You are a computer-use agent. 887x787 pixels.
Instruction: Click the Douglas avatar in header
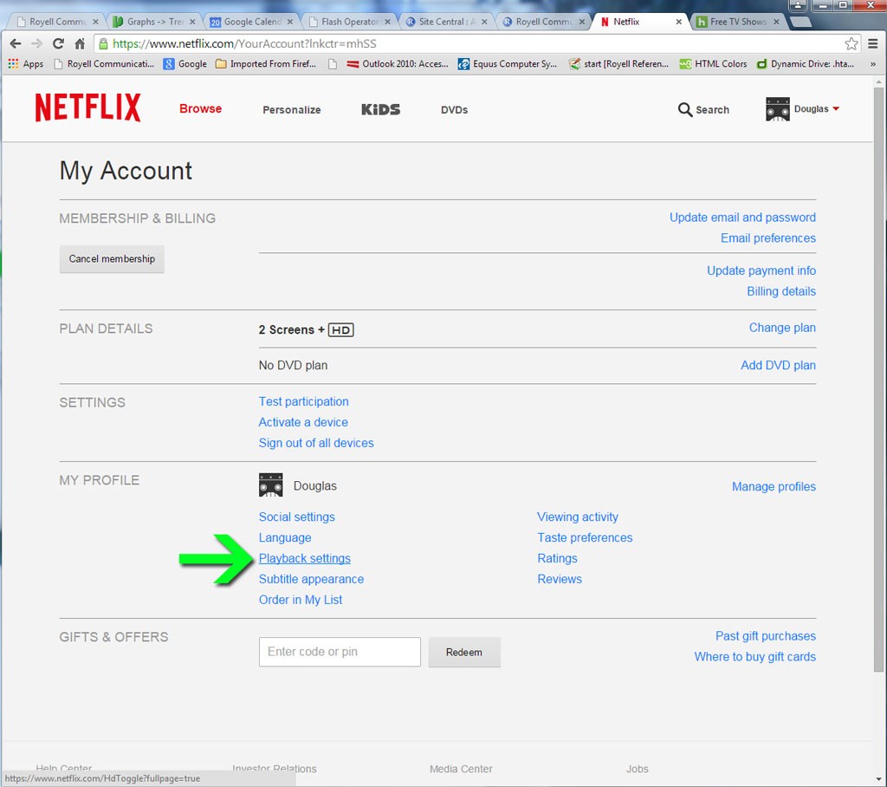click(777, 109)
